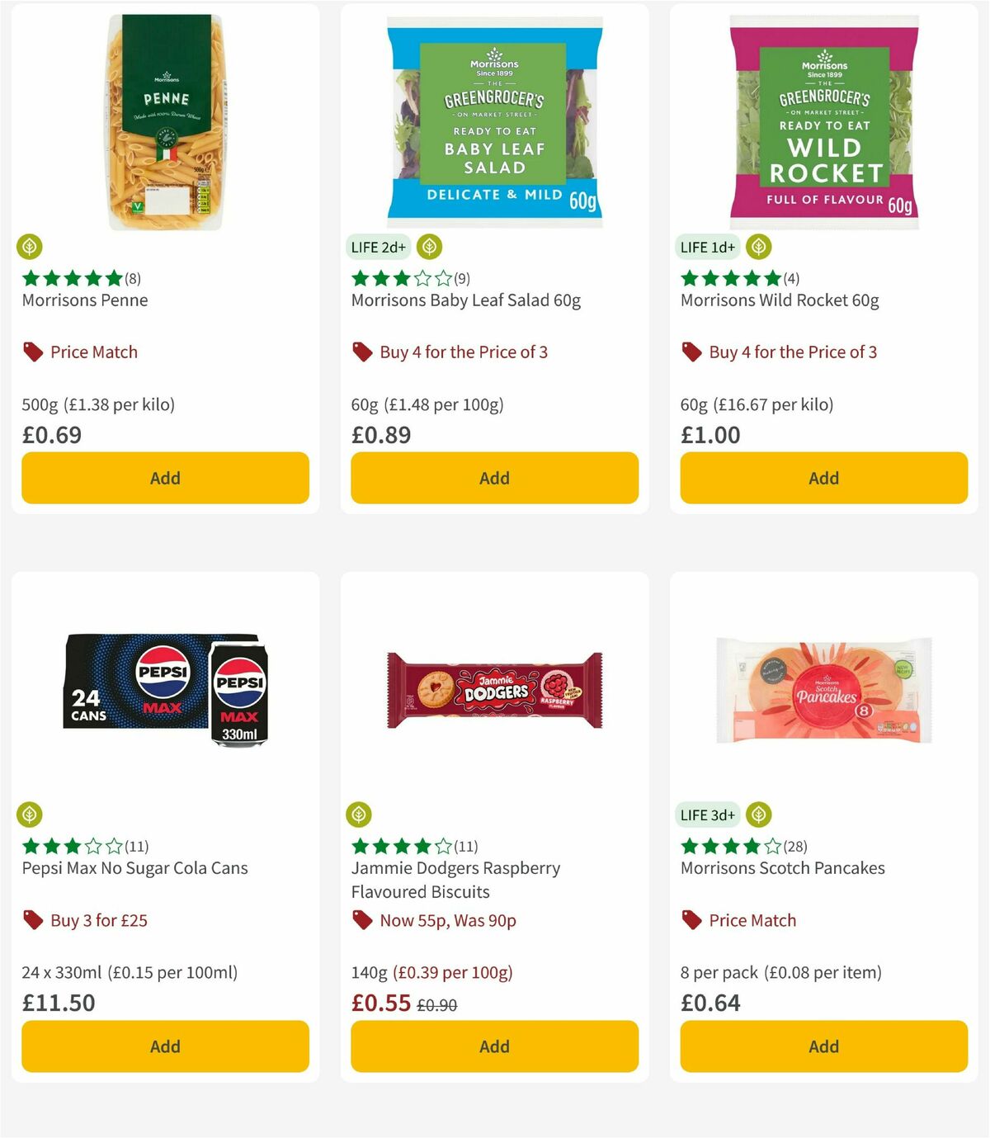The width and height of the screenshot is (990, 1138).
Task: Add Pepsi Max No Sugar Cola Cans to basket
Action: coord(164,1046)
